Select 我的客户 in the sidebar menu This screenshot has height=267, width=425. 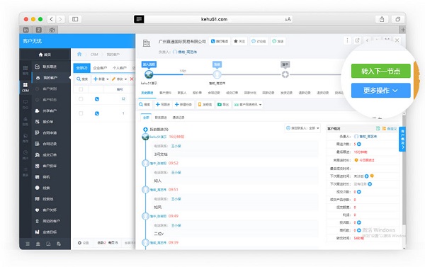coord(50,77)
